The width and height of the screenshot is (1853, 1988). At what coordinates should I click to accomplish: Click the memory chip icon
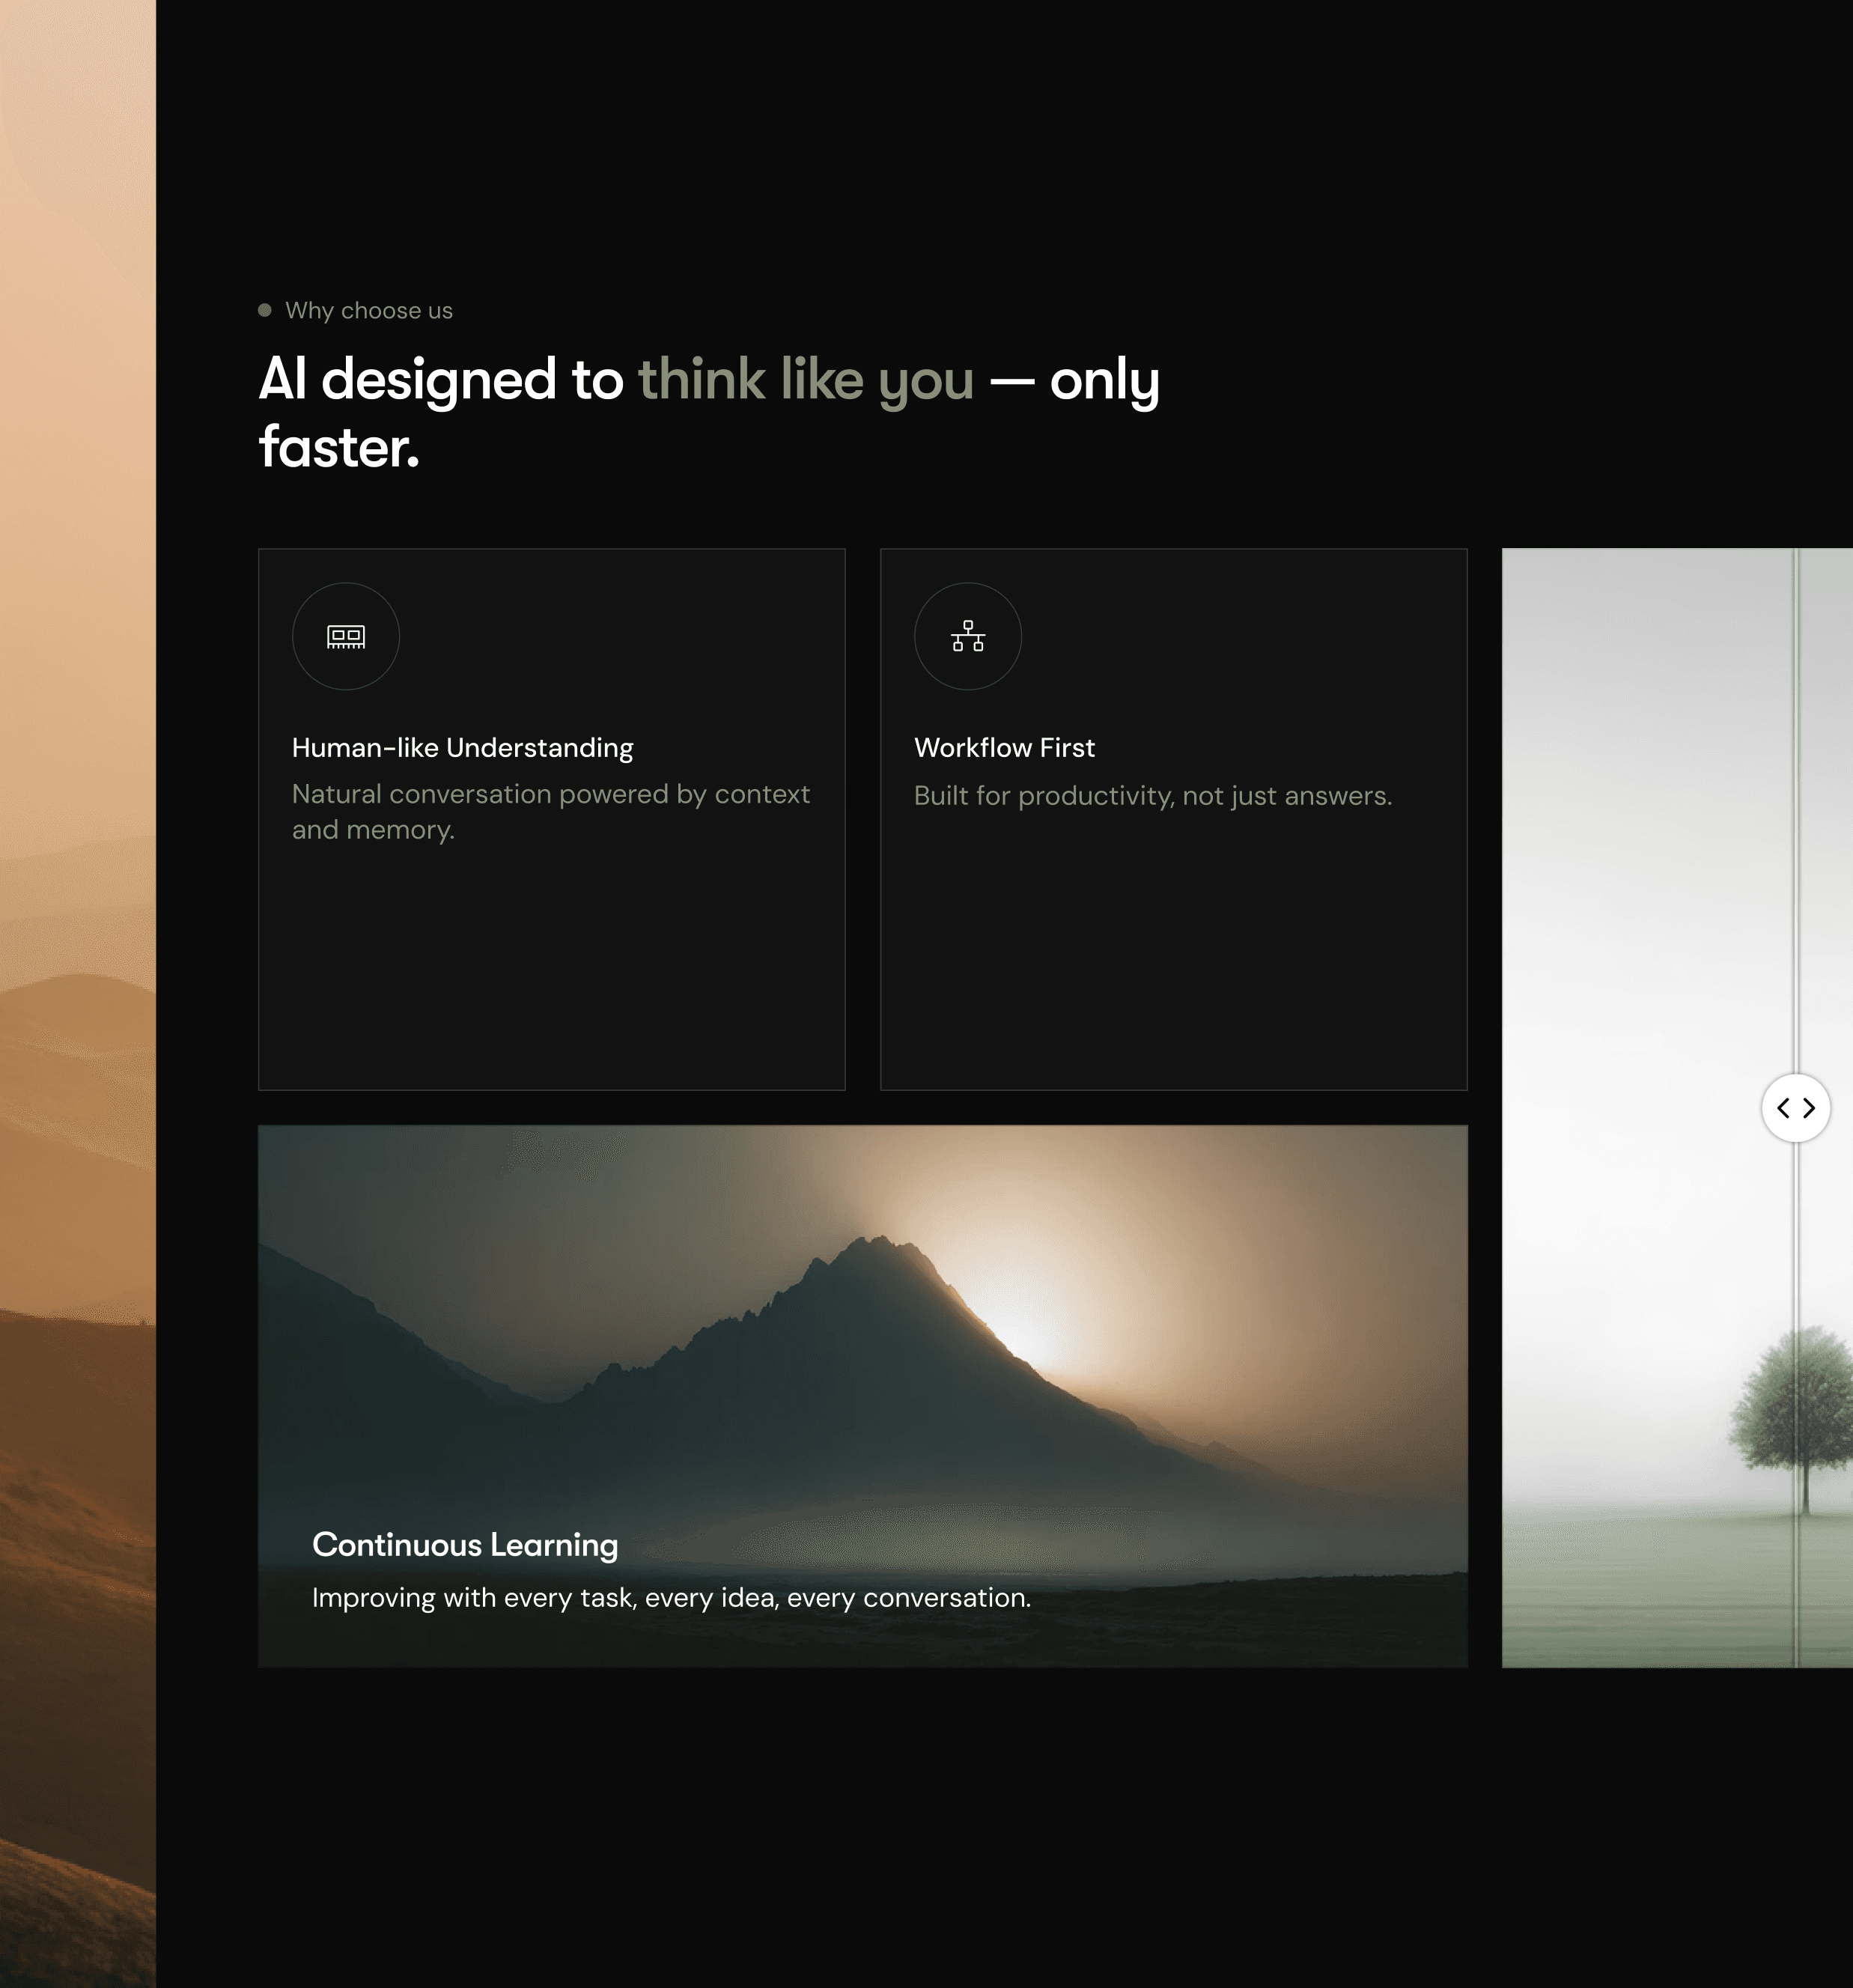tap(346, 636)
